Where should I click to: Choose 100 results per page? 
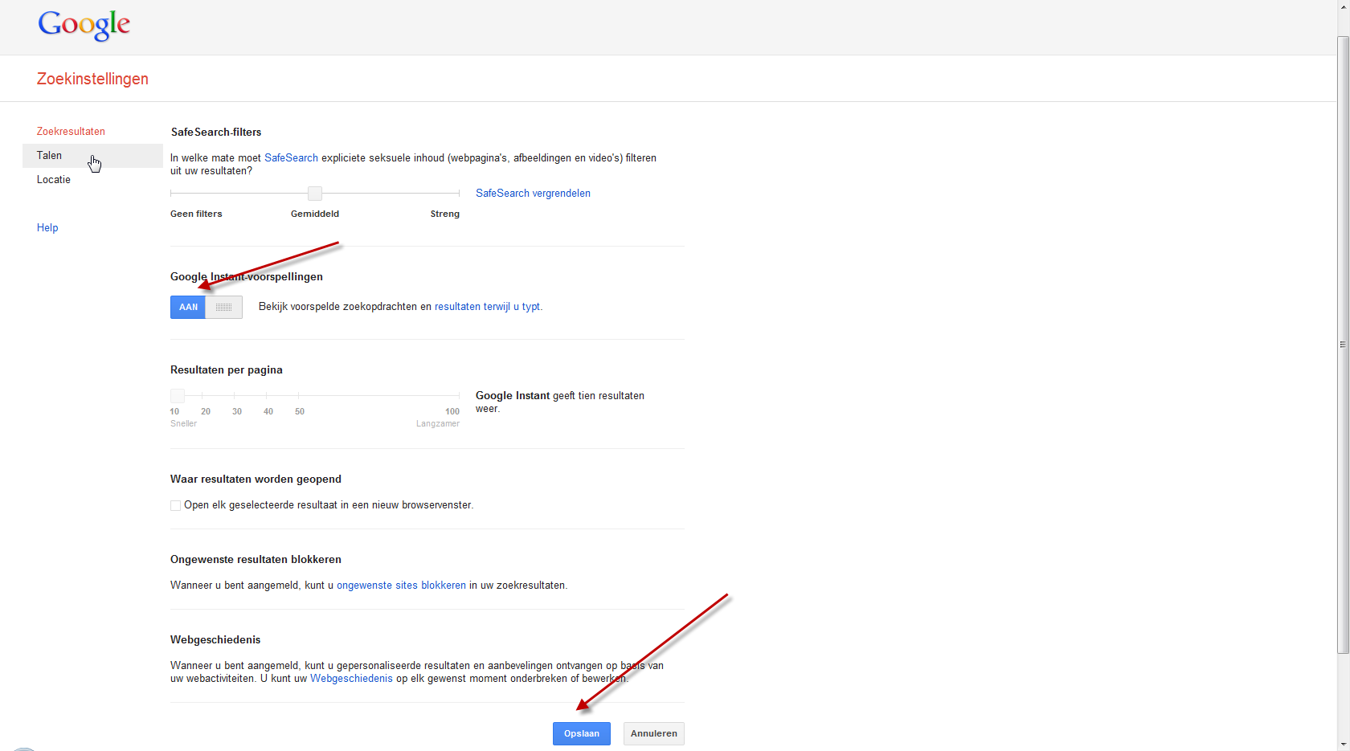point(452,411)
